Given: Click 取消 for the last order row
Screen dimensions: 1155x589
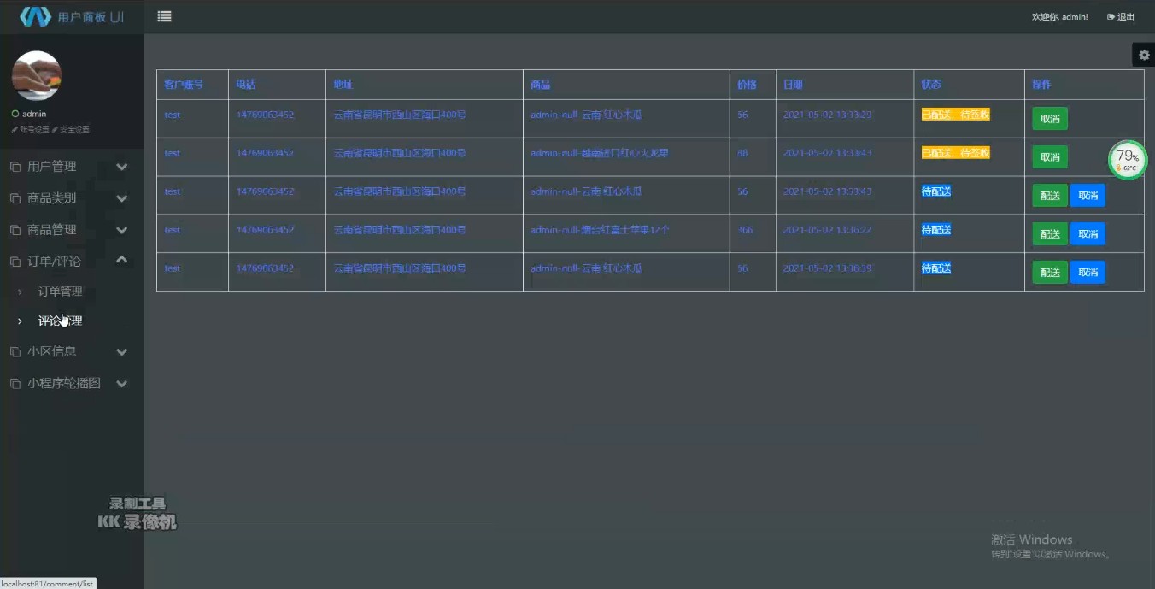Looking at the screenshot, I should point(1088,273).
